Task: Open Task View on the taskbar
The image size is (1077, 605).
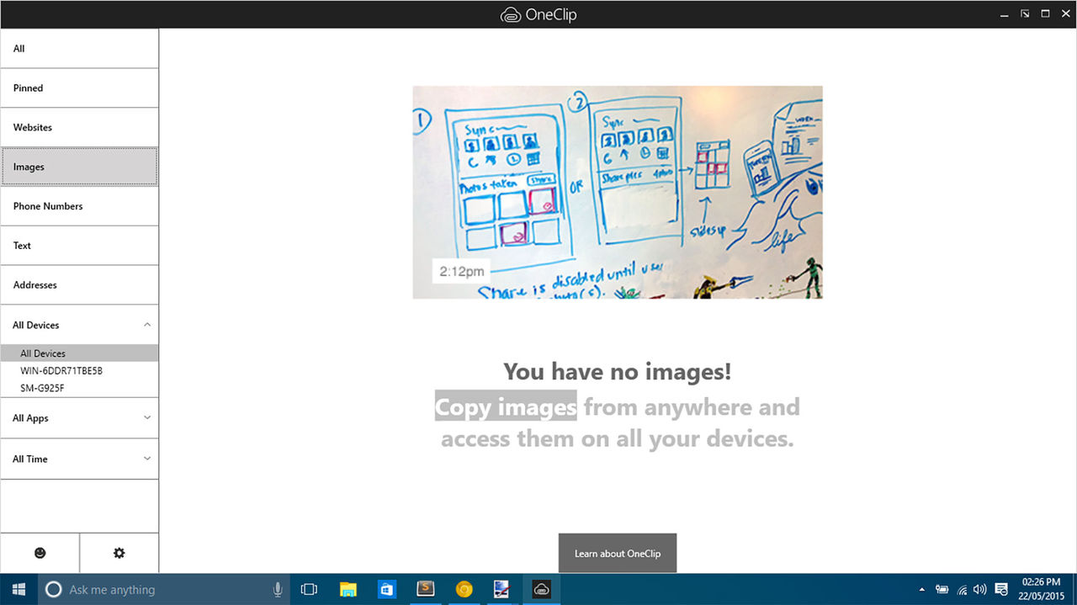Action: (309, 590)
